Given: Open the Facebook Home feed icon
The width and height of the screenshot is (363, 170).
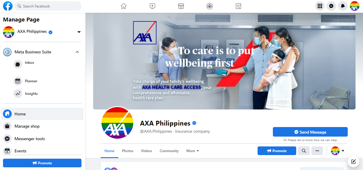Looking at the screenshot, I should pyautogui.click(x=124, y=6).
